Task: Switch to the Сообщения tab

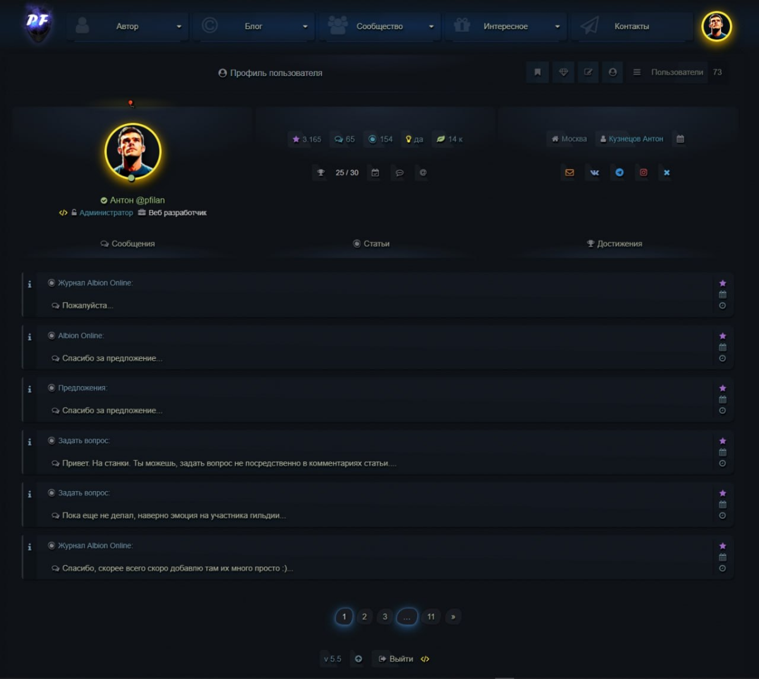Action: 128,244
